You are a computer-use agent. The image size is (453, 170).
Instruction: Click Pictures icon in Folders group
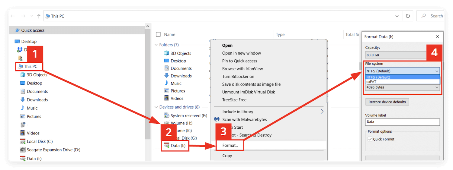click(x=166, y=91)
